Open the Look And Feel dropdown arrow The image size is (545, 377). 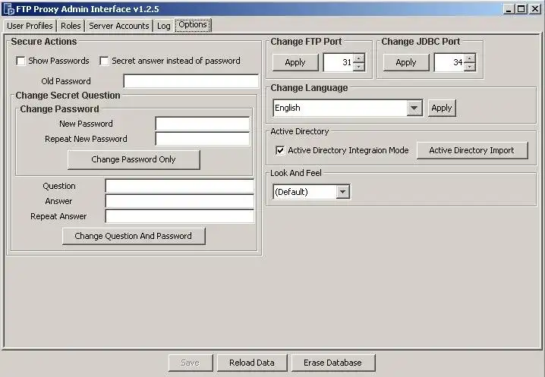pos(342,192)
